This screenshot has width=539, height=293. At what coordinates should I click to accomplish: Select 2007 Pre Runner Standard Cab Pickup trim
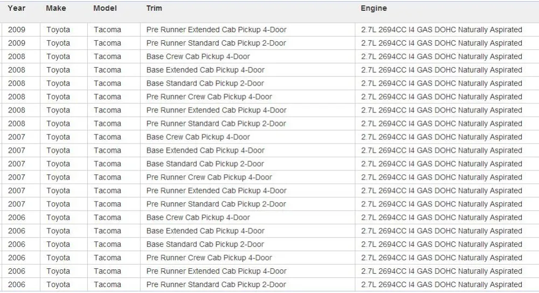(x=216, y=204)
